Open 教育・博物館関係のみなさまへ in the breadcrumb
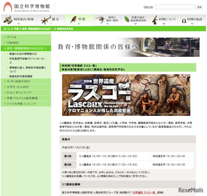The width and height of the screenshot is (207, 196). click(x=37, y=29)
